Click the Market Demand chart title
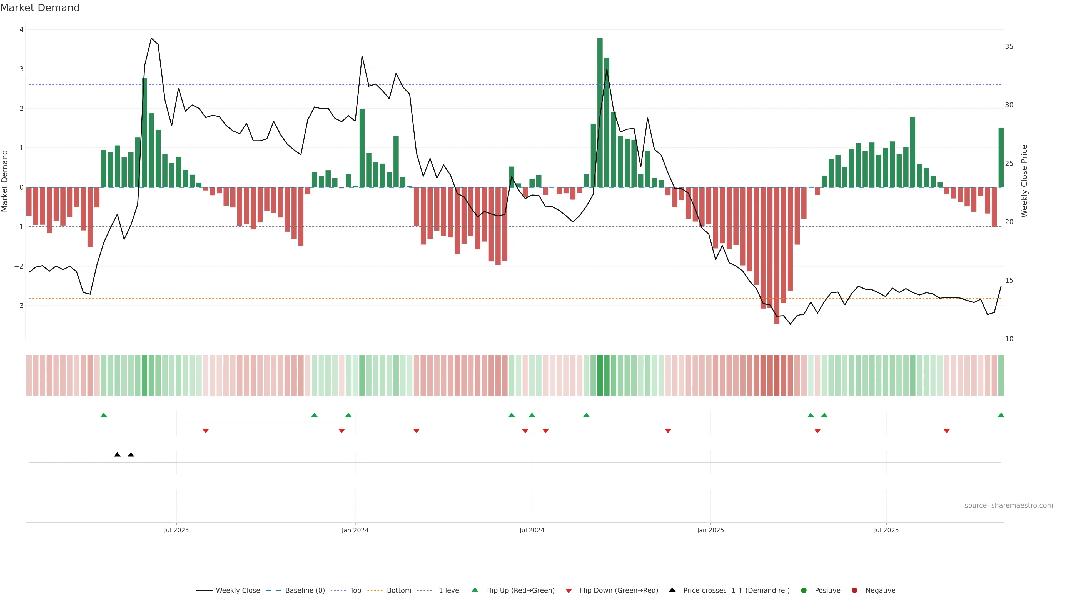Screen dimensions: 1067x600 point(40,8)
